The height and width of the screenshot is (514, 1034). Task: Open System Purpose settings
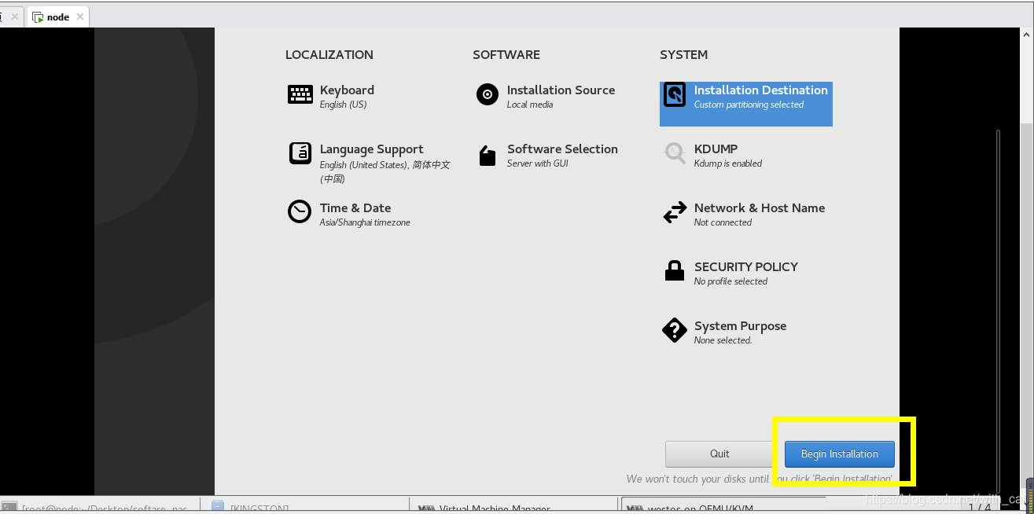coord(724,332)
